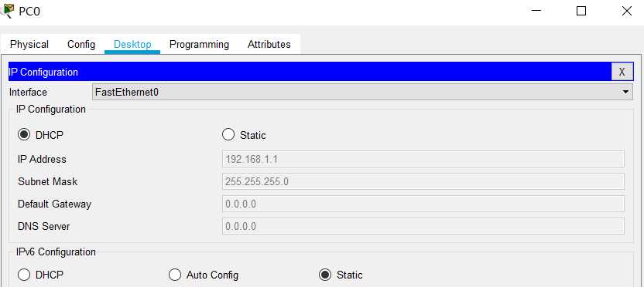Minimize the PC0 window
The width and height of the screenshot is (644, 287).
536,11
